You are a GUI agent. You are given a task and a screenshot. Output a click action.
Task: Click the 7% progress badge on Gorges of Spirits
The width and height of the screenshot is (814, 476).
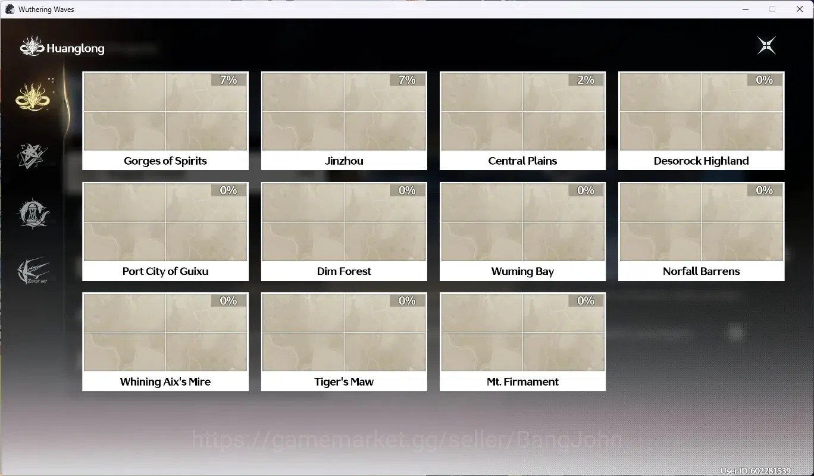click(228, 80)
